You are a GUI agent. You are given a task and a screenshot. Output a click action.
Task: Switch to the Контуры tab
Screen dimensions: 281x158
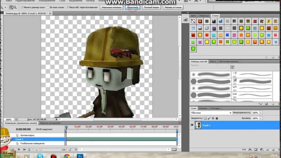point(215,108)
